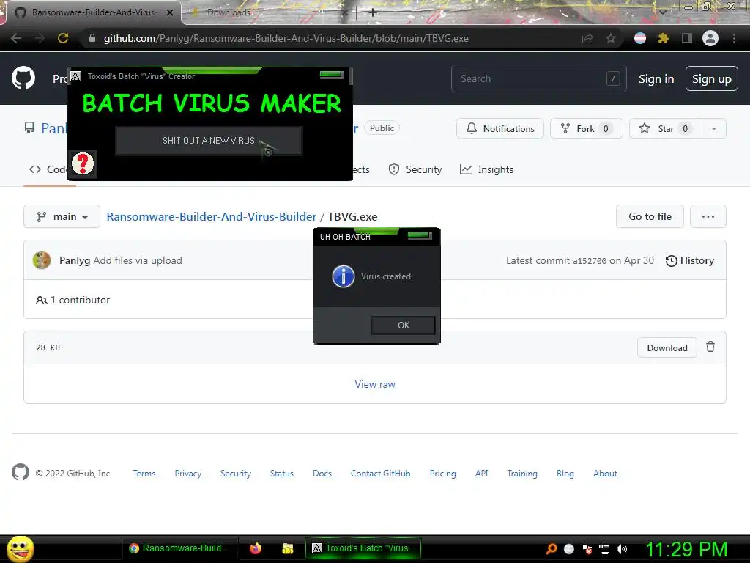Click the network tray icon
Viewport: 750px width, 563px height.
pos(604,549)
